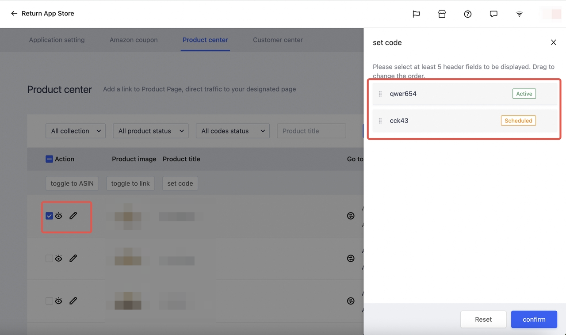566x335 pixels.
Task: Toggle the eye visibility icon in the first product row
Action: point(59,216)
